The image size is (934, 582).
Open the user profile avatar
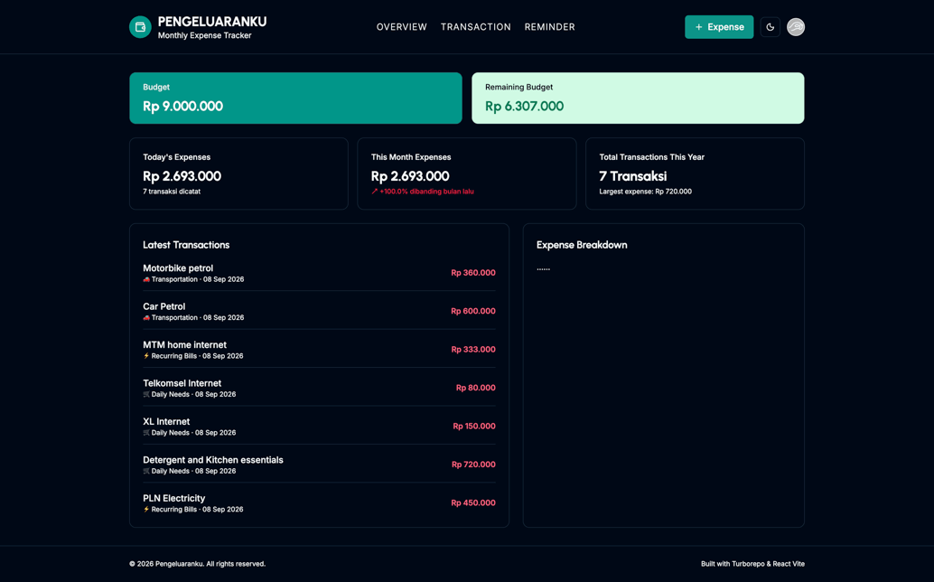pyautogui.click(x=796, y=27)
